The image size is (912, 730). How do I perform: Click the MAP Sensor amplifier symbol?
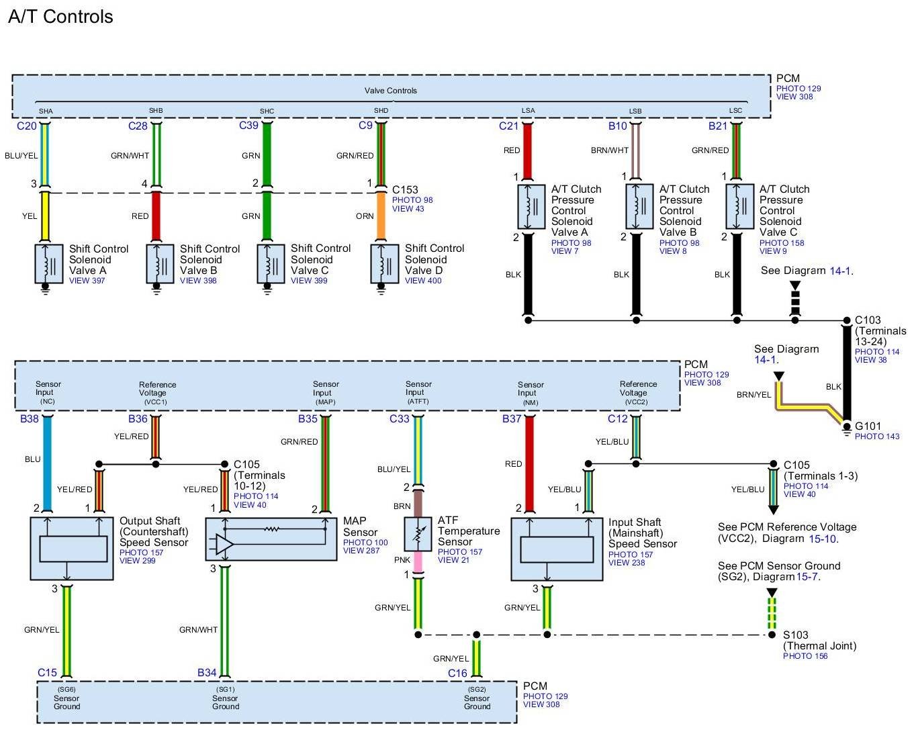coord(224,544)
